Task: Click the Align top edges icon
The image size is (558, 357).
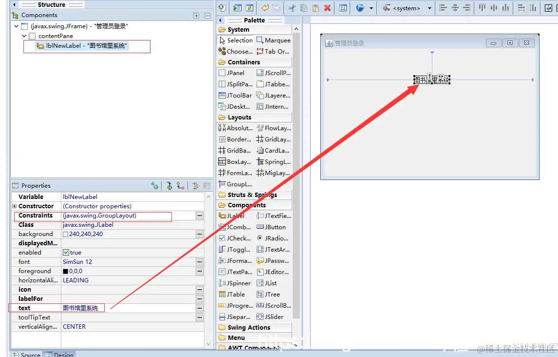Action: point(482,8)
